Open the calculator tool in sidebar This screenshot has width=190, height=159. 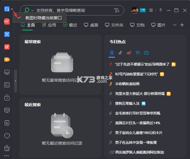tap(7, 85)
